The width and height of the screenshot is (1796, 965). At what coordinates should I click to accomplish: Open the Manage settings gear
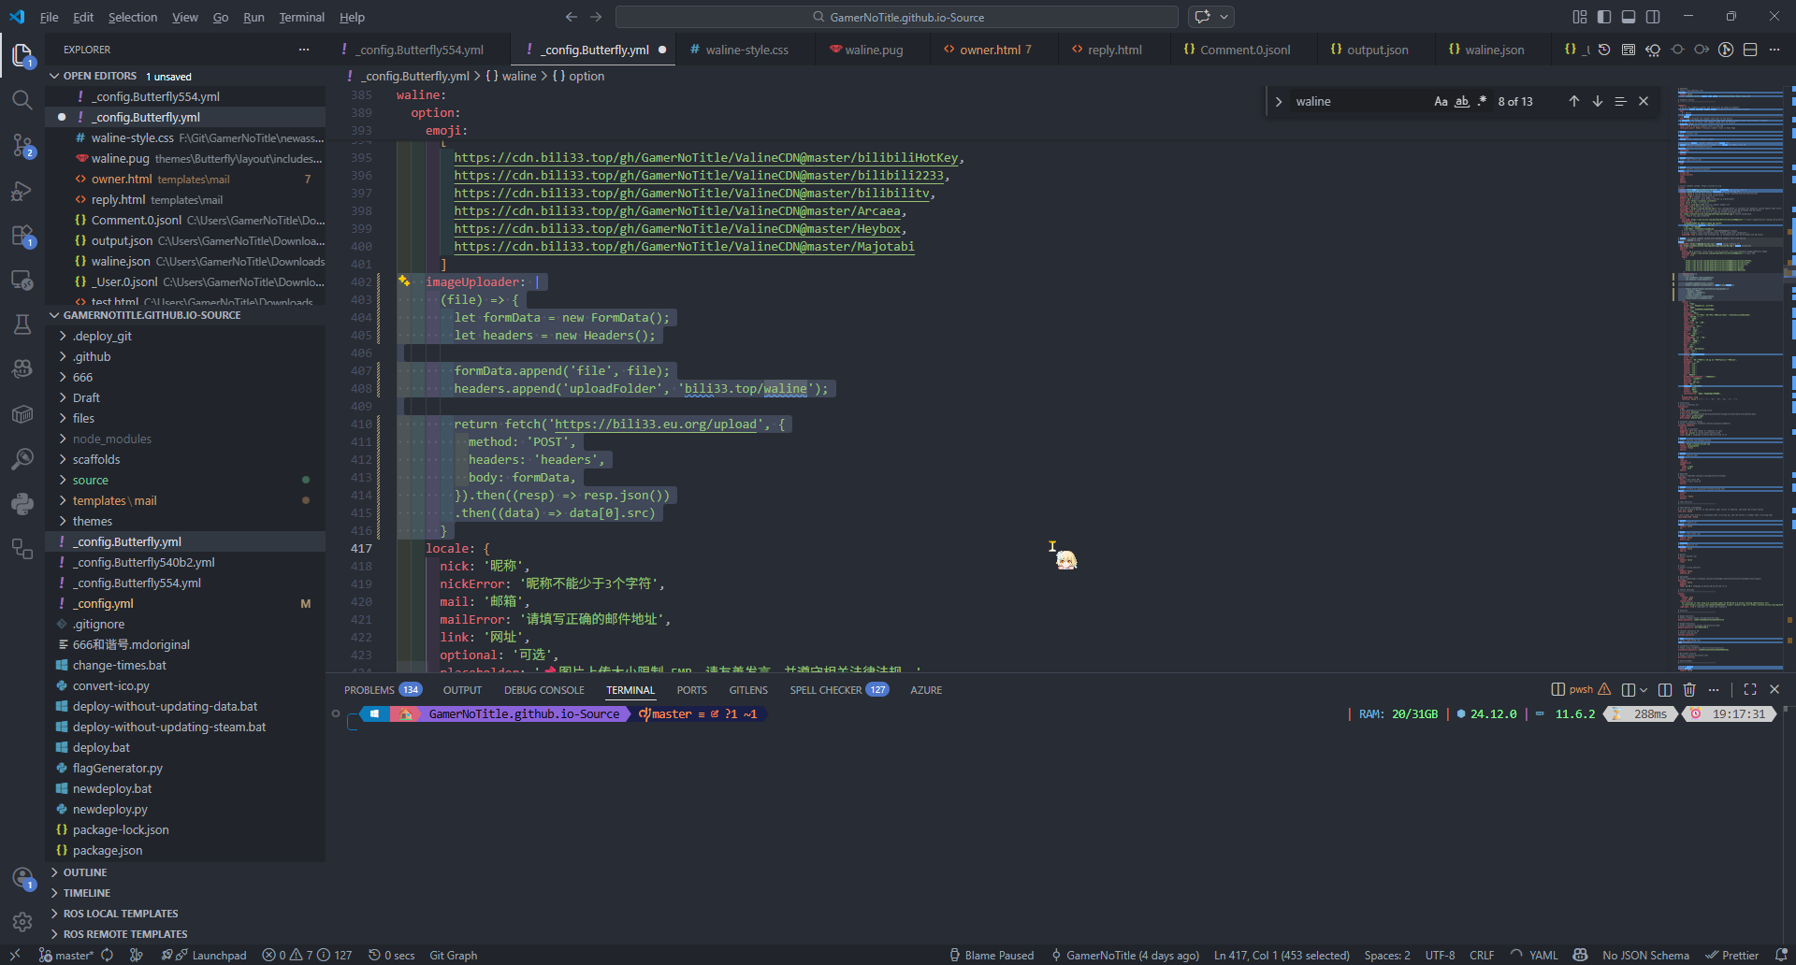[22, 922]
